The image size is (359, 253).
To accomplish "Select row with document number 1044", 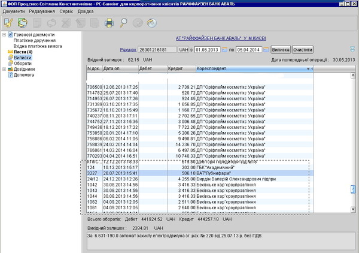I will pyautogui.click(x=200, y=196).
